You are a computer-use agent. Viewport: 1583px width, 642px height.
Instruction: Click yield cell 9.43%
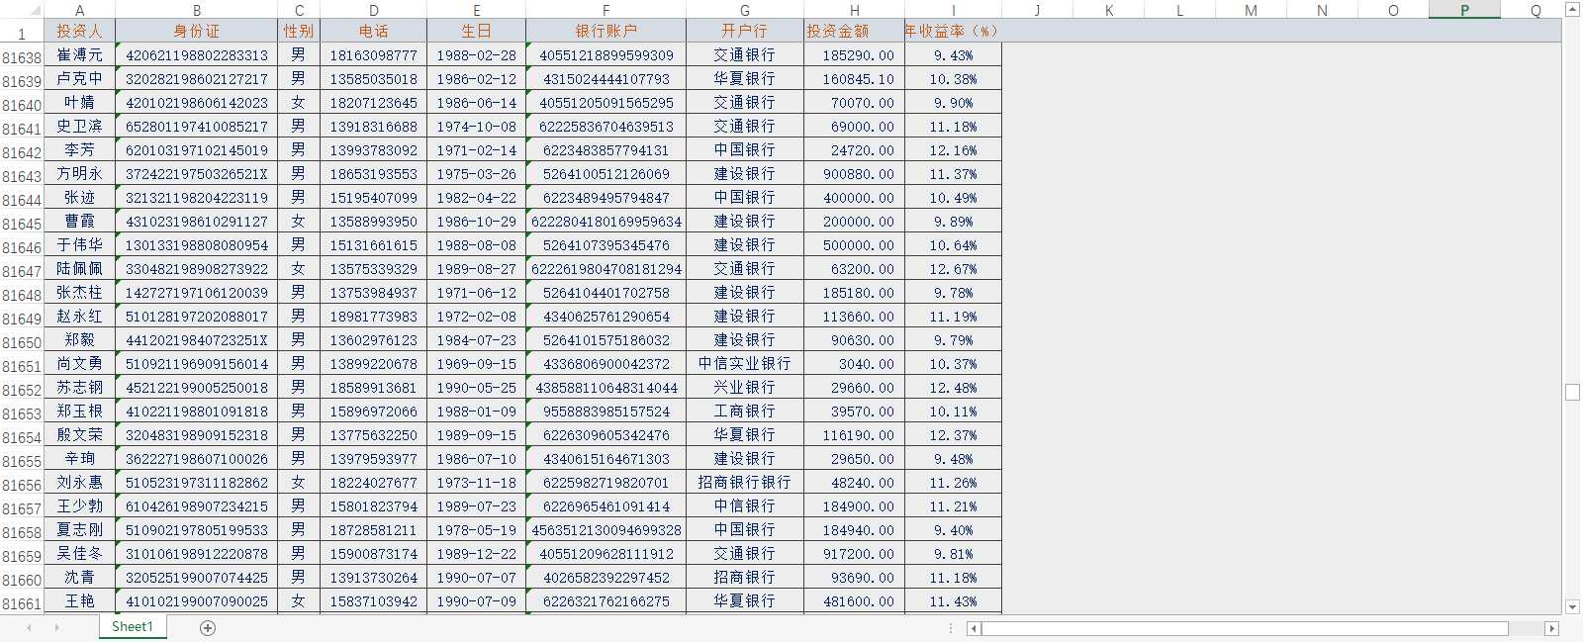(953, 55)
